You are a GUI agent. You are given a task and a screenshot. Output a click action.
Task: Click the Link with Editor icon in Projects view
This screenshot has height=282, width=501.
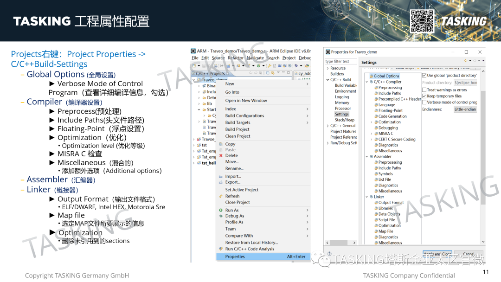(273, 73)
